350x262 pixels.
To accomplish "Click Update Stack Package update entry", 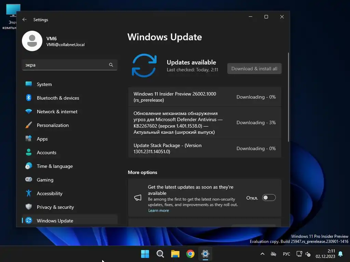I will point(204,148).
